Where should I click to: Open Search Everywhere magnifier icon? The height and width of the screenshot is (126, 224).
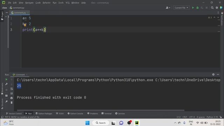(212, 8)
